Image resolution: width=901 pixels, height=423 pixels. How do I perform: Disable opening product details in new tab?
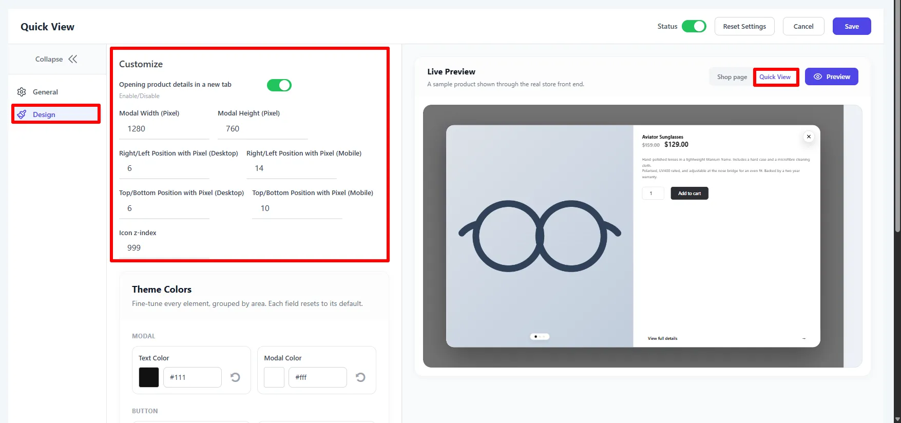279,85
